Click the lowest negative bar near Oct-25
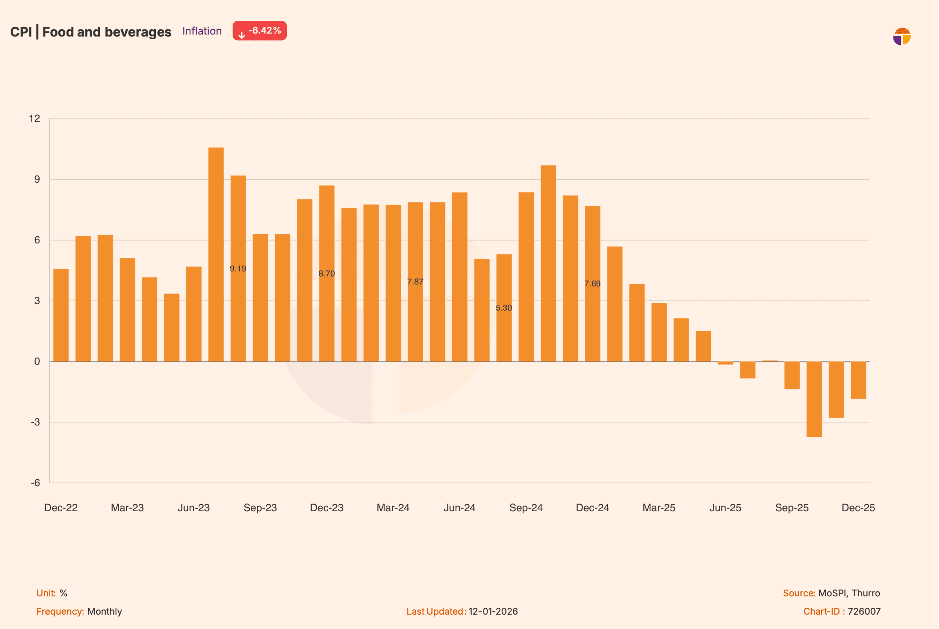Screen dimensions: 939x629 815,399
